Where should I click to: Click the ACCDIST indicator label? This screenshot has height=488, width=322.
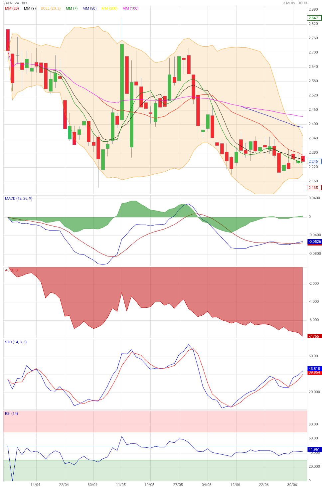pos(12,270)
